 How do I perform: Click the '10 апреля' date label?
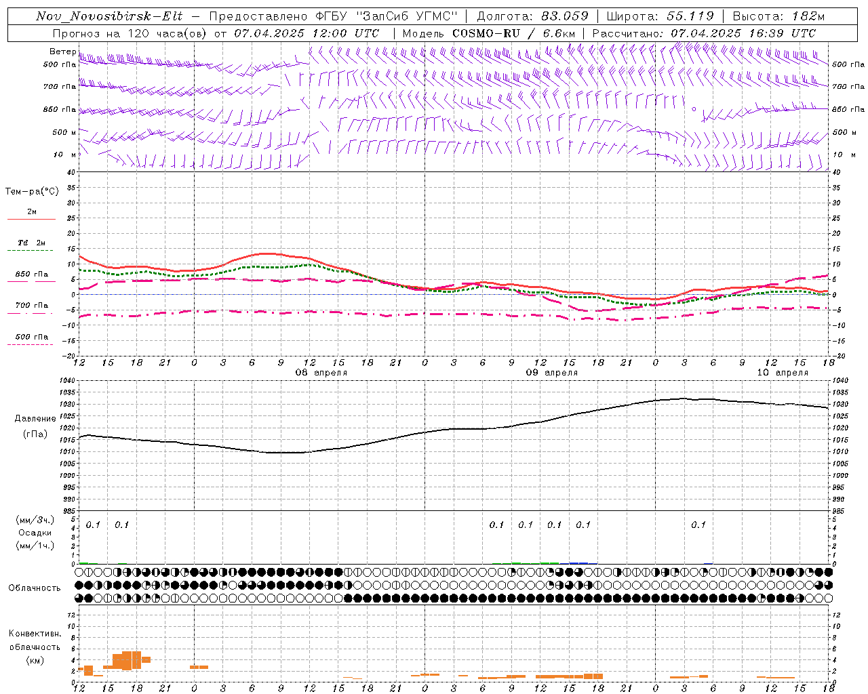pyautogui.click(x=783, y=373)
